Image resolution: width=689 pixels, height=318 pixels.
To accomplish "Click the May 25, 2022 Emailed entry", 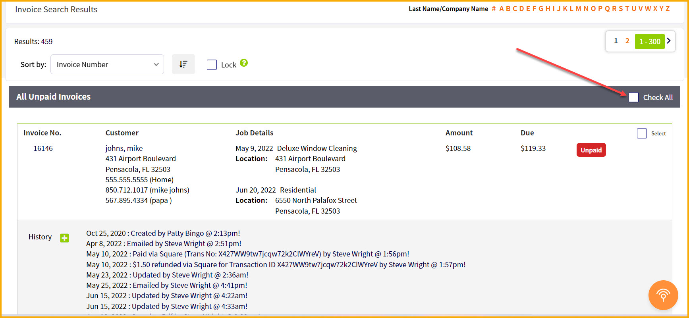I will pyautogui.click(x=166, y=285).
